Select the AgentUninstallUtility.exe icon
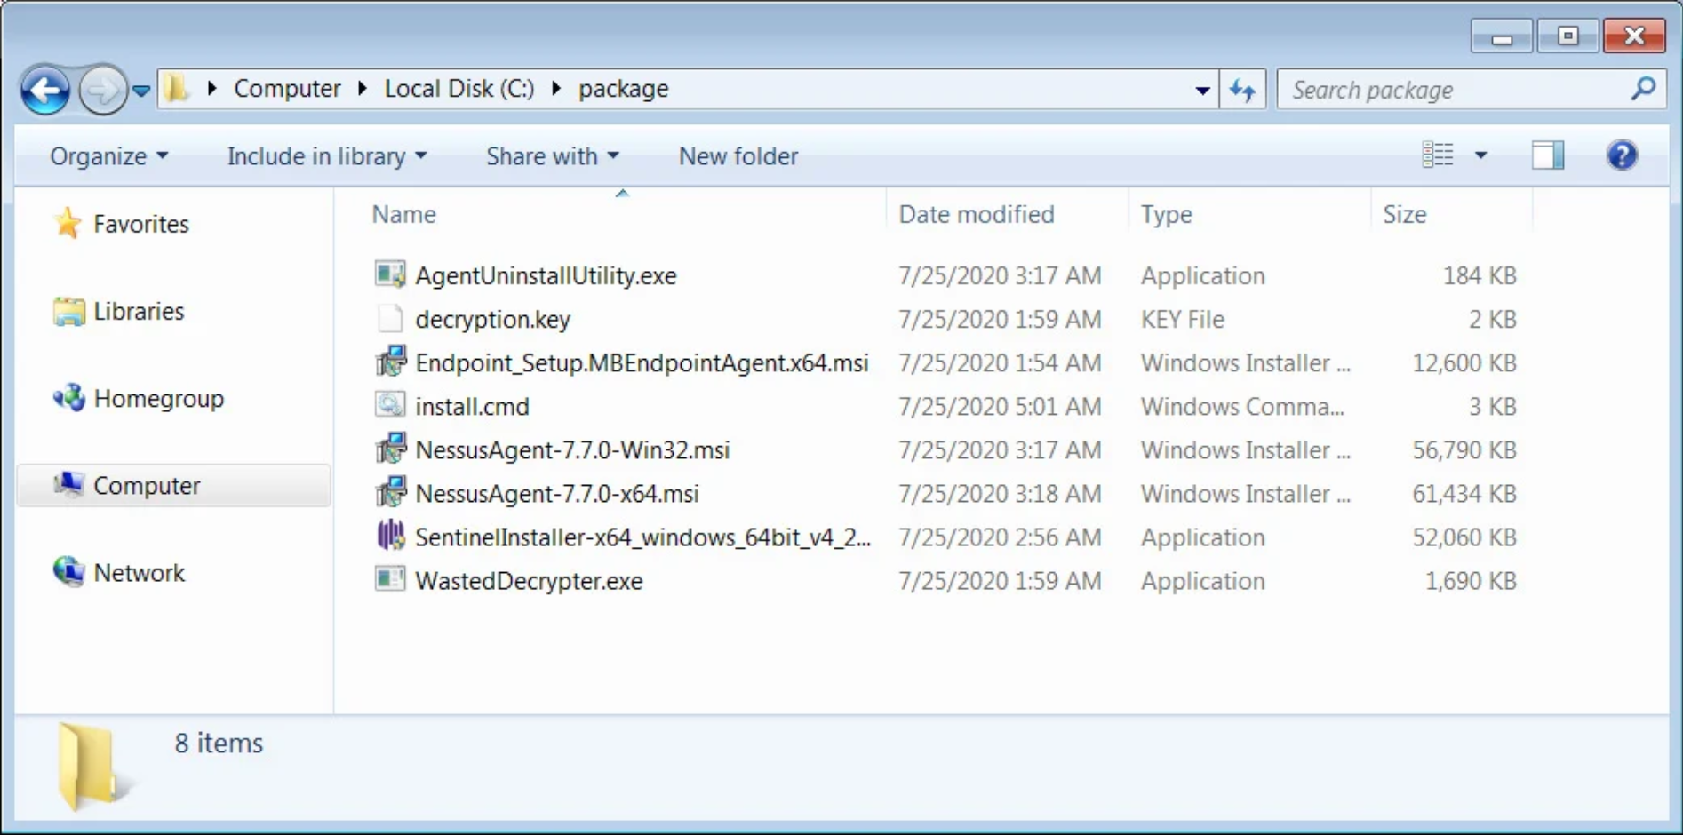The width and height of the screenshot is (1683, 835). click(x=390, y=274)
